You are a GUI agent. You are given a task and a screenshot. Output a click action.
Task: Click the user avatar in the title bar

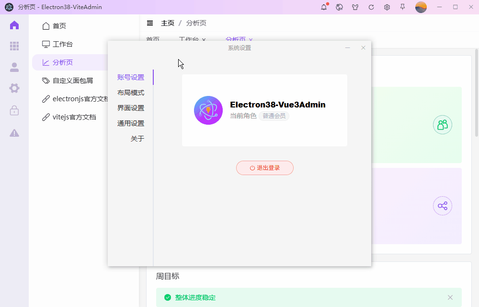tap(421, 7)
